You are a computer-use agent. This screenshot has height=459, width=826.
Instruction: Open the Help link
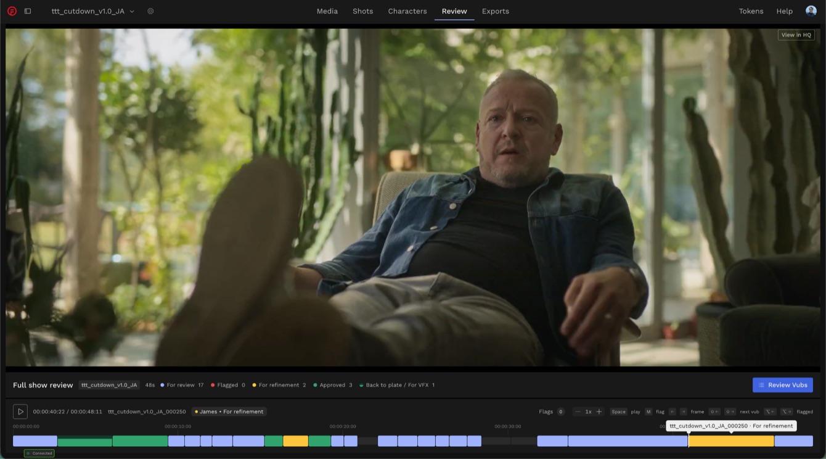pyautogui.click(x=784, y=11)
